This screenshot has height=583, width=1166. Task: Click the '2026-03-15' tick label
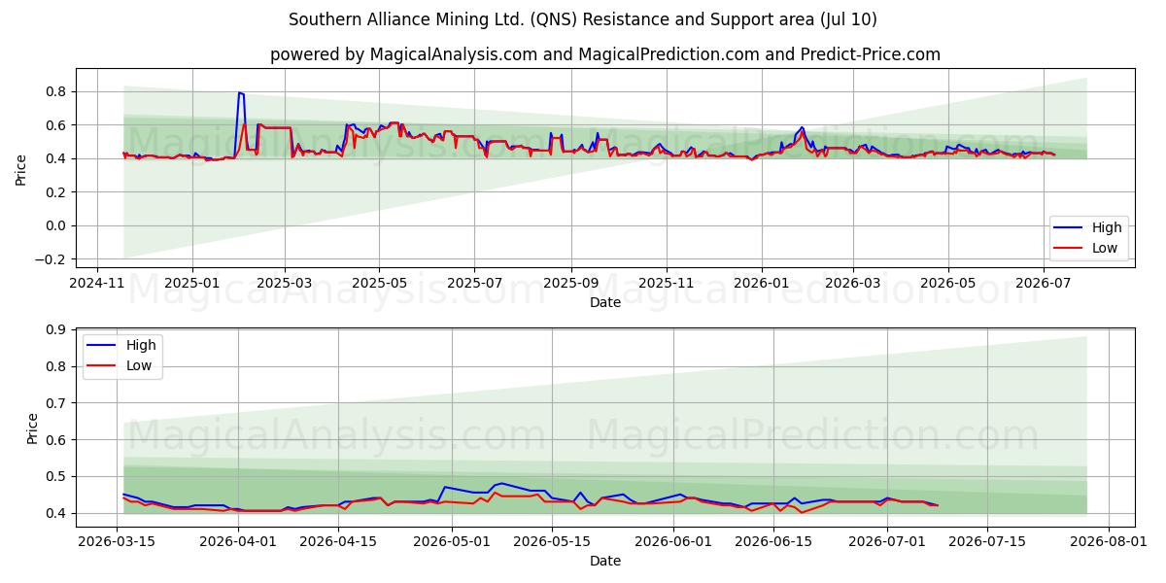[x=117, y=541]
